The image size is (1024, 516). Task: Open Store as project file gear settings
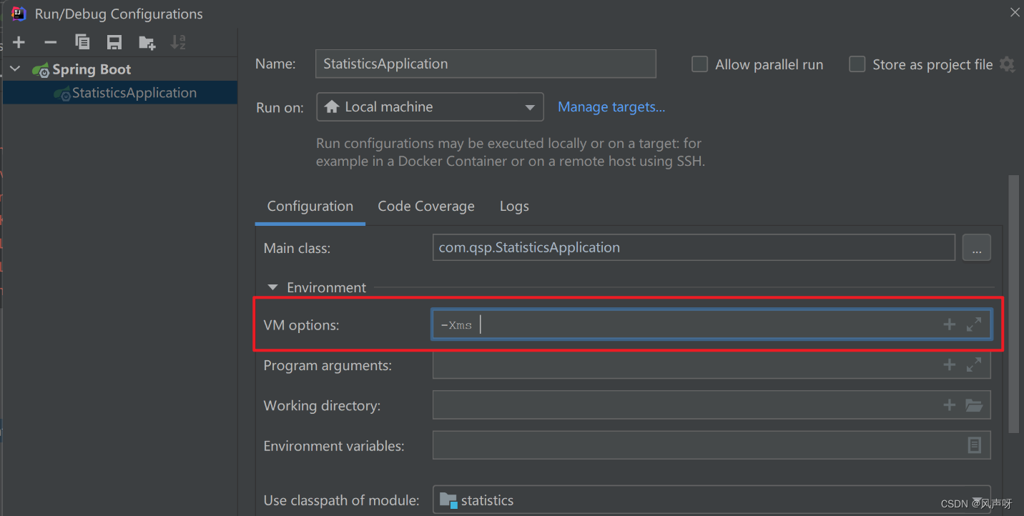coord(1008,64)
